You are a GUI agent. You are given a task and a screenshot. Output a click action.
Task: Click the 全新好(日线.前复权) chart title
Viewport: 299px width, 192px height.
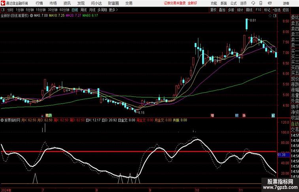pyautogui.click(x=15, y=16)
